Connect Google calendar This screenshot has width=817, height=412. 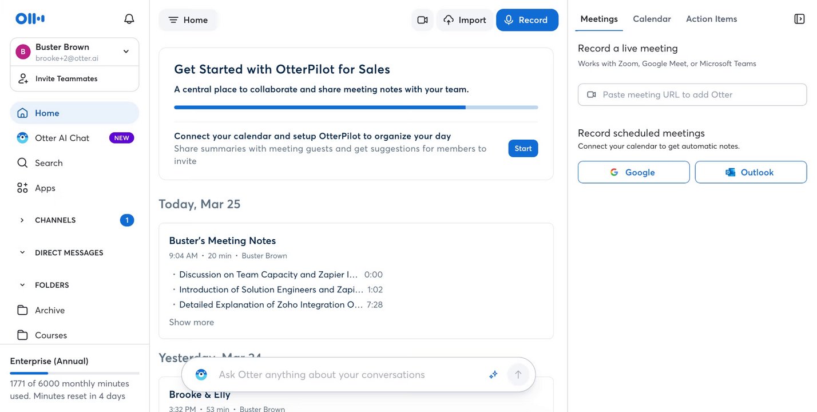(x=633, y=172)
